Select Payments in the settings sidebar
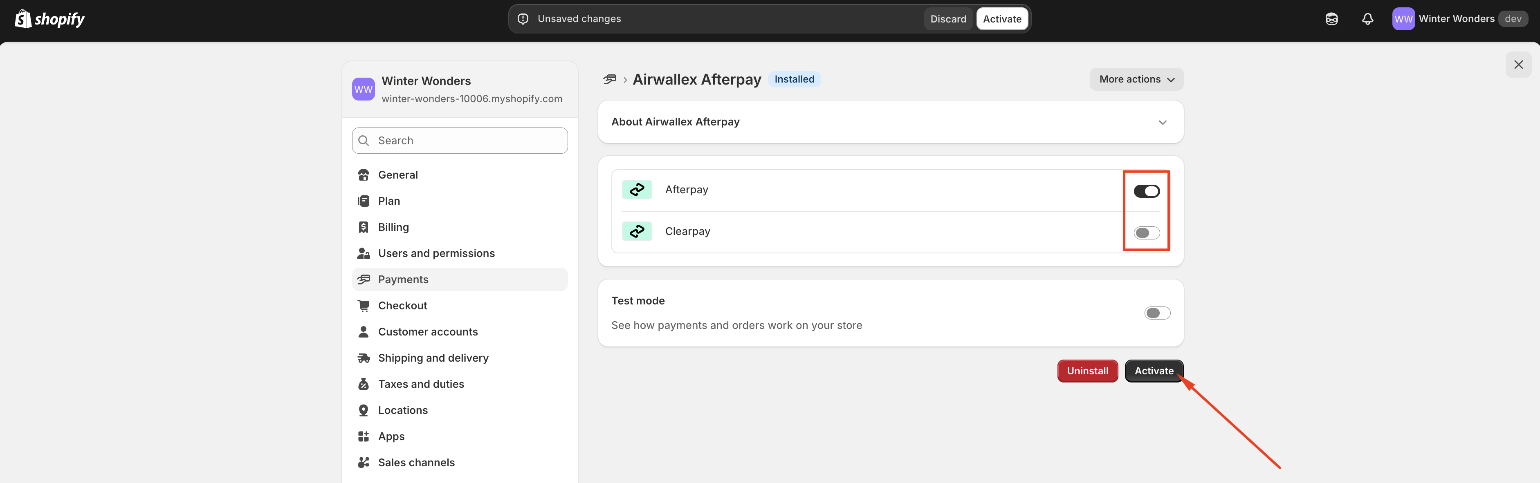Viewport: 1540px width, 483px height. (403, 279)
